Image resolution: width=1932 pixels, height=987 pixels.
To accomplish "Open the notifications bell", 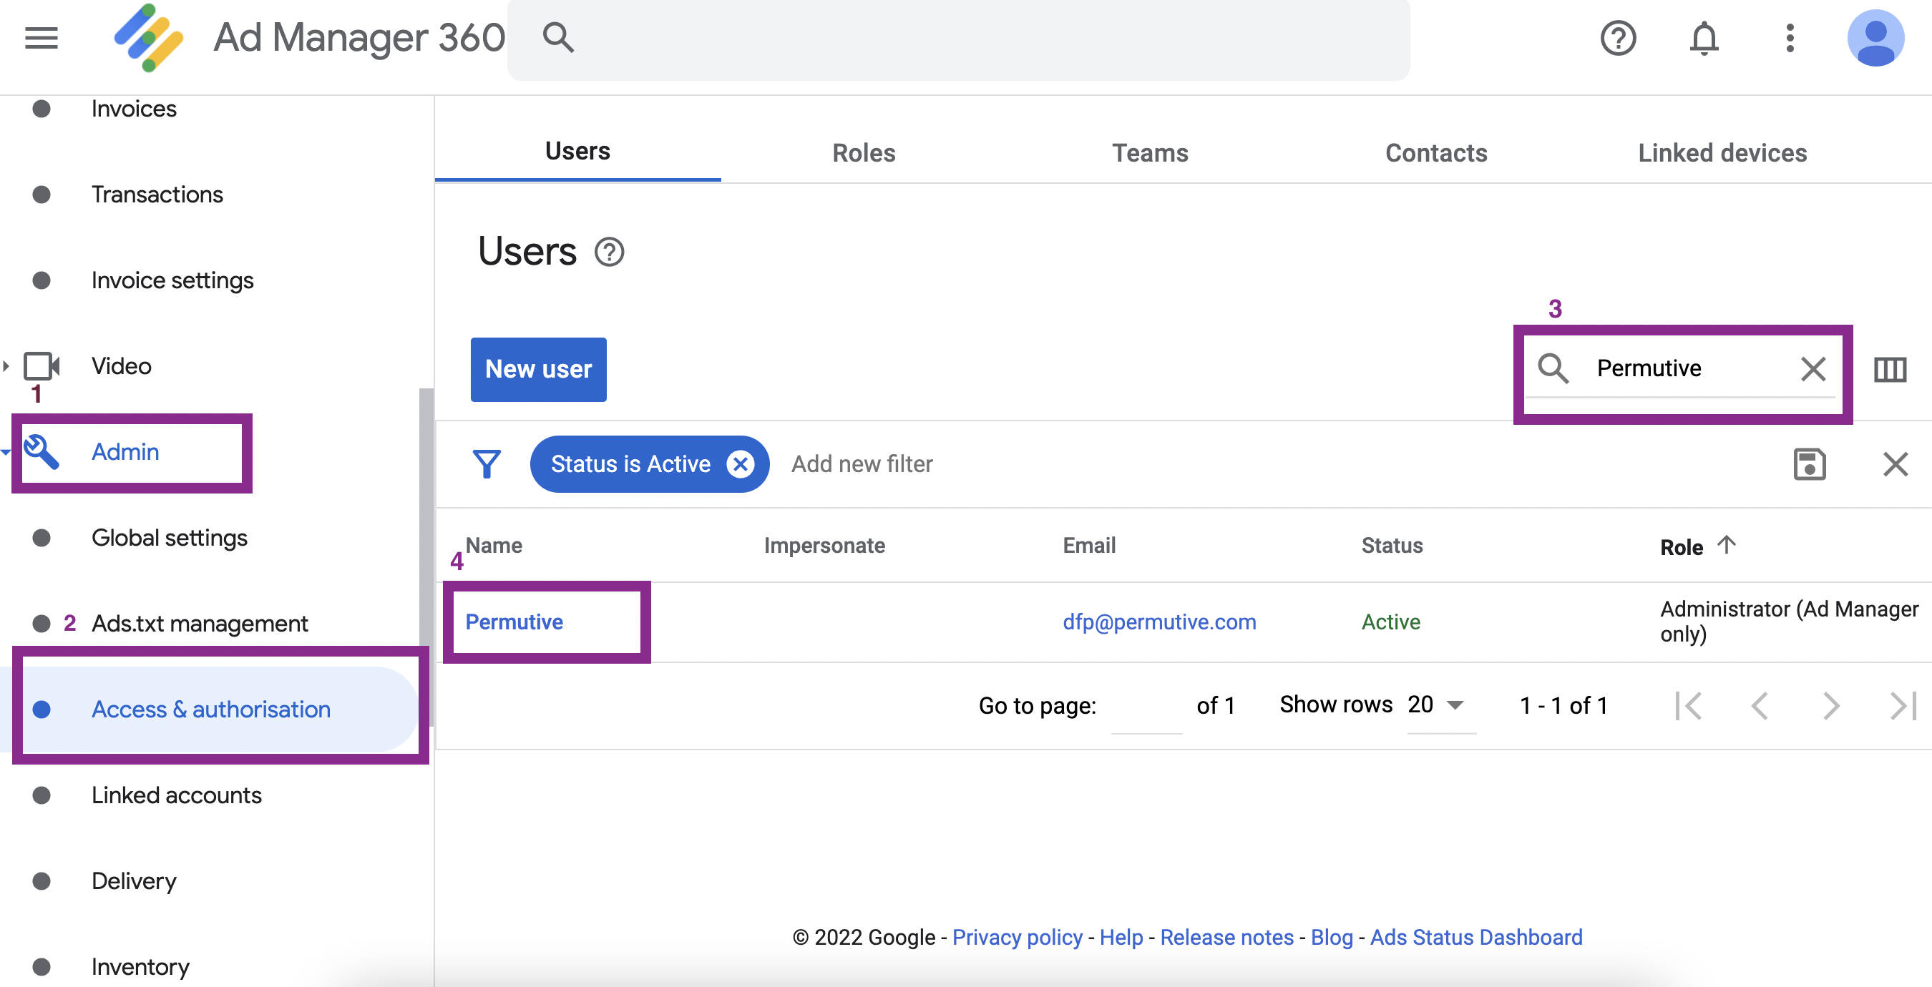I will coord(1703,37).
